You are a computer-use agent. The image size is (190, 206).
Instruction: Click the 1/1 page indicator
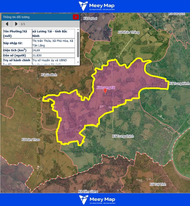click(x=23, y=24)
